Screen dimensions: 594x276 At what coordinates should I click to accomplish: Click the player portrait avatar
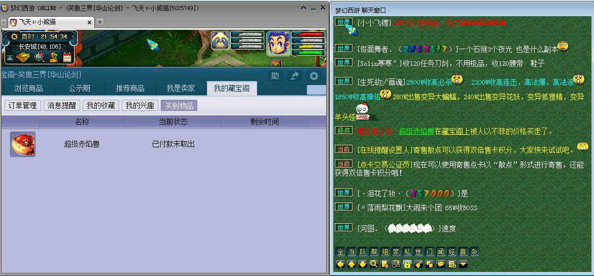278,43
